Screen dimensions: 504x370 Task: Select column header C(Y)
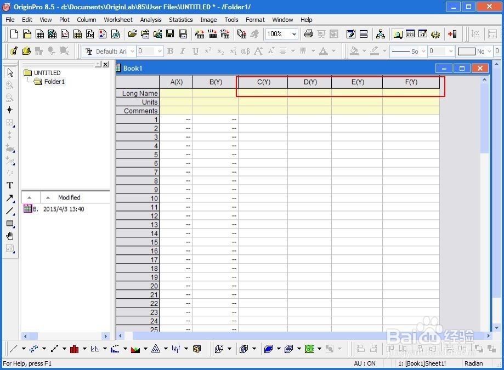[x=264, y=82]
